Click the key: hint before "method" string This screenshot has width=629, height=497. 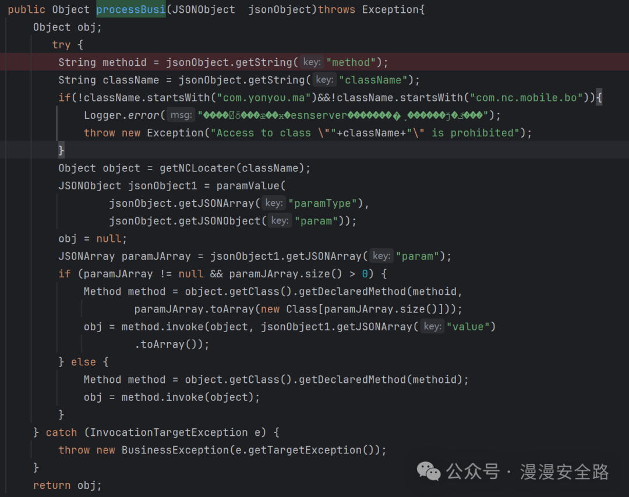[312, 62]
